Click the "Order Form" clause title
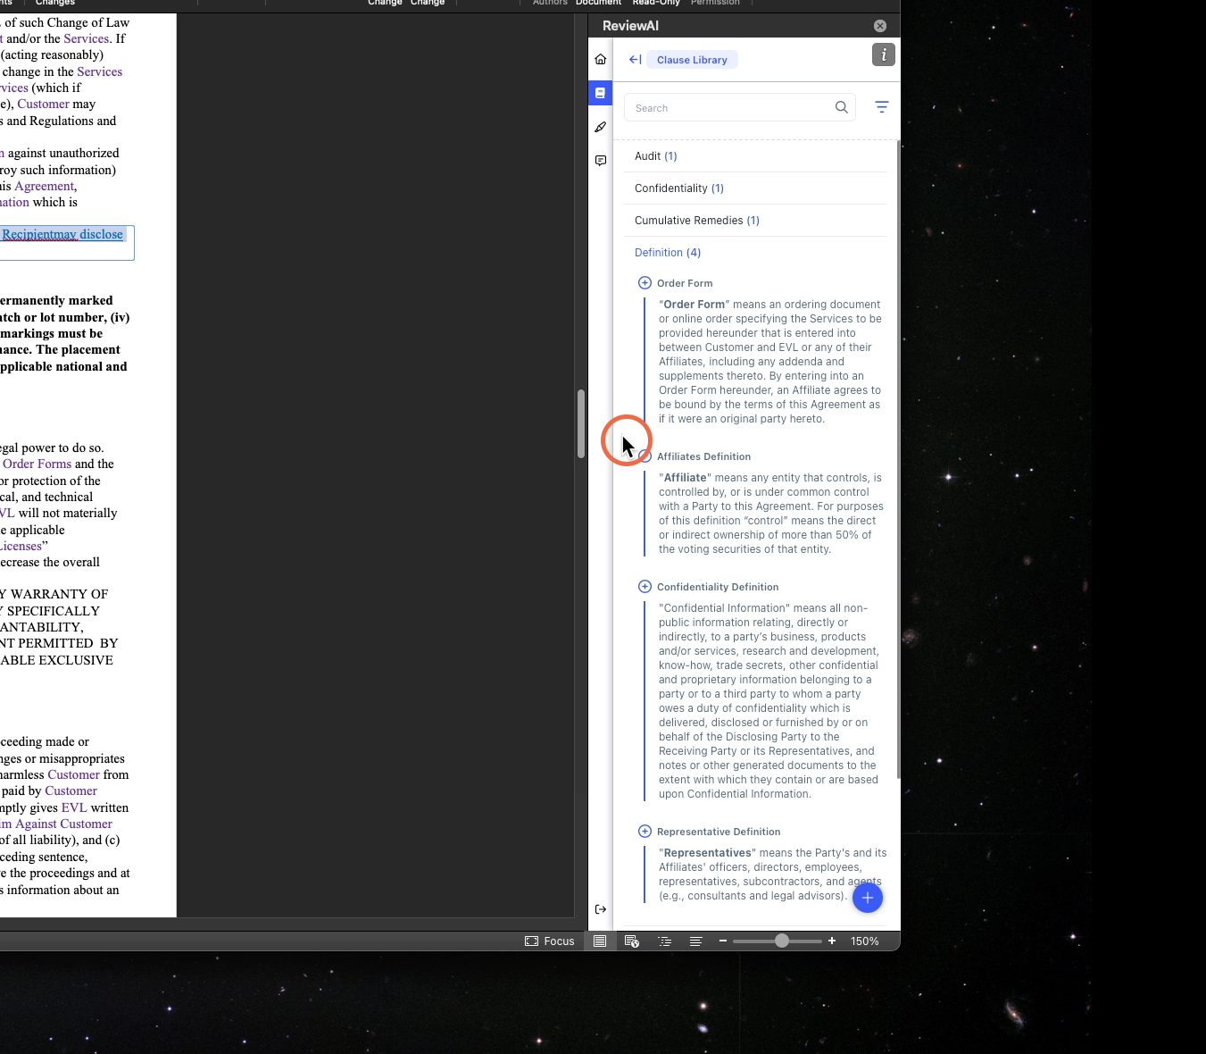This screenshot has height=1054, width=1206. tap(685, 283)
